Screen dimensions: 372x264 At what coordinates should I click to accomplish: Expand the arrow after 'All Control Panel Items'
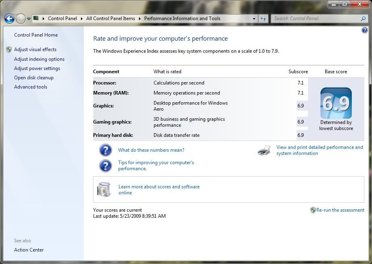tap(140, 19)
